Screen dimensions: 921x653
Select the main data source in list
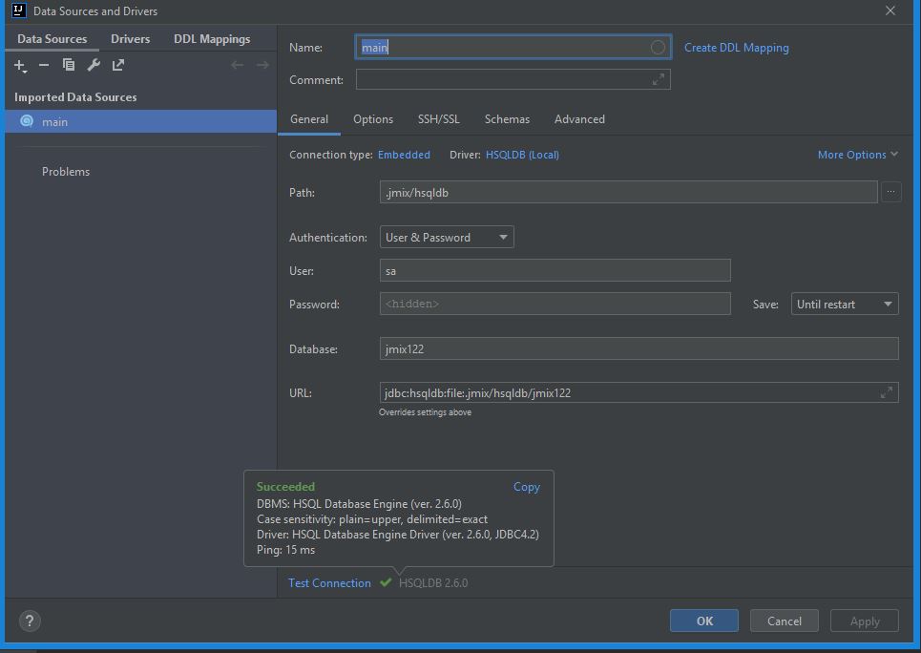(141, 121)
